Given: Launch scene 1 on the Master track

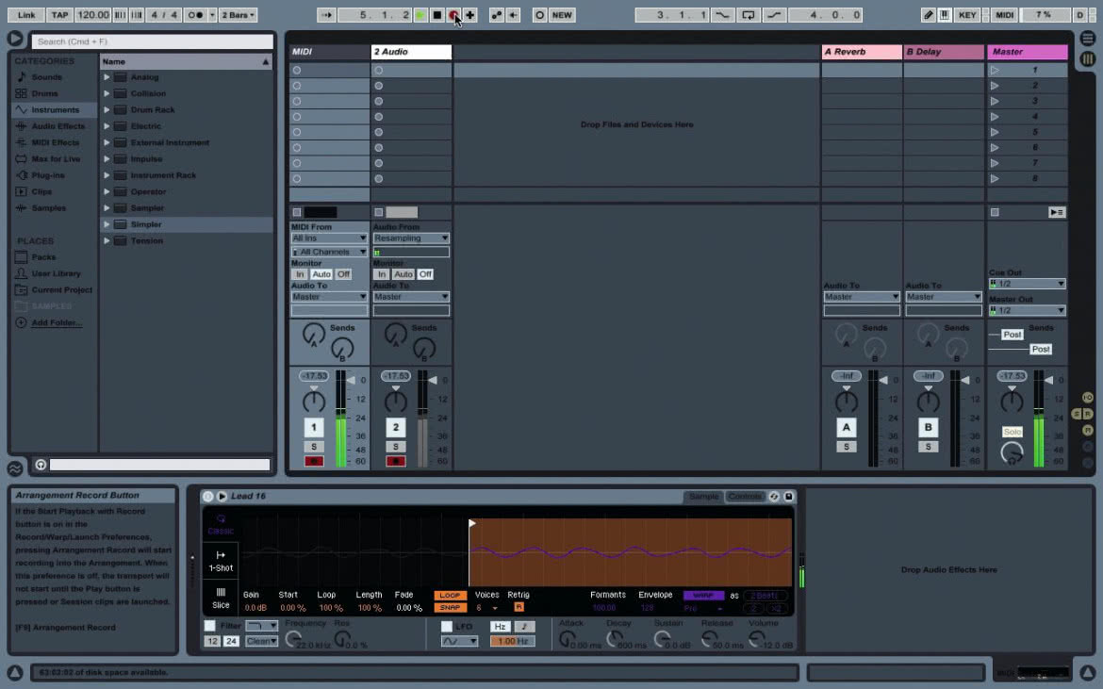Looking at the screenshot, I should coord(995,71).
